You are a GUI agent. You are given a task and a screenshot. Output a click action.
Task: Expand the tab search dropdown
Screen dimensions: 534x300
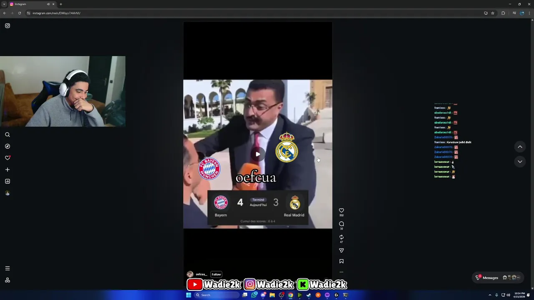[4, 4]
